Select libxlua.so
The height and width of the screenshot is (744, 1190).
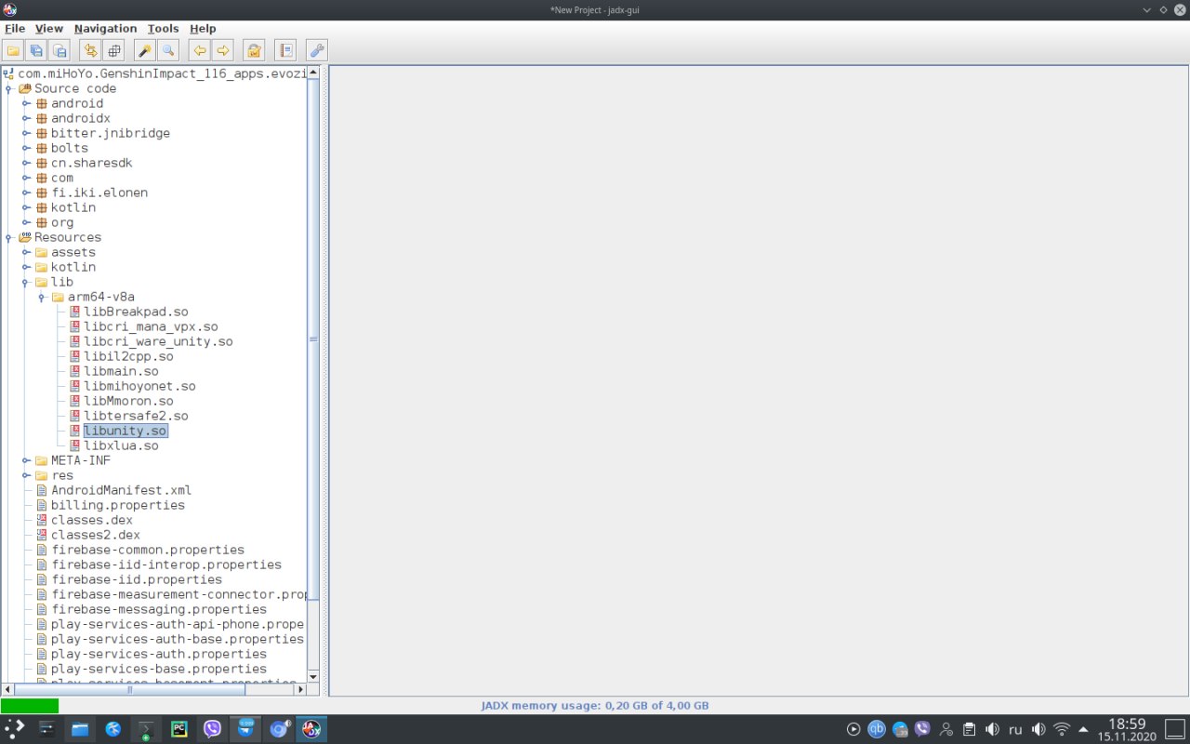[x=121, y=445]
